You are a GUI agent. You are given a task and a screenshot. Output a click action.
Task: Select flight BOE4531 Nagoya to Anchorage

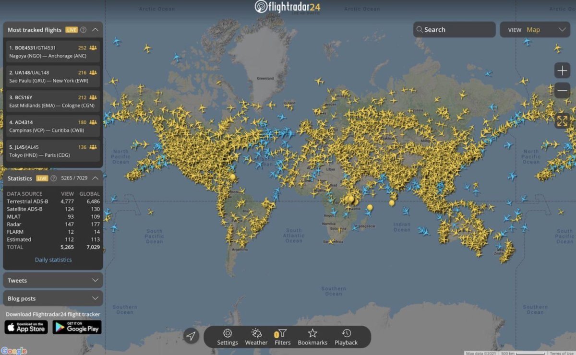click(53, 52)
